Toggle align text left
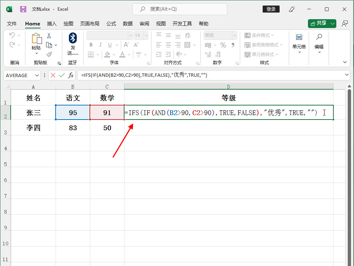354x266 pixels. (x=159, y=45)
